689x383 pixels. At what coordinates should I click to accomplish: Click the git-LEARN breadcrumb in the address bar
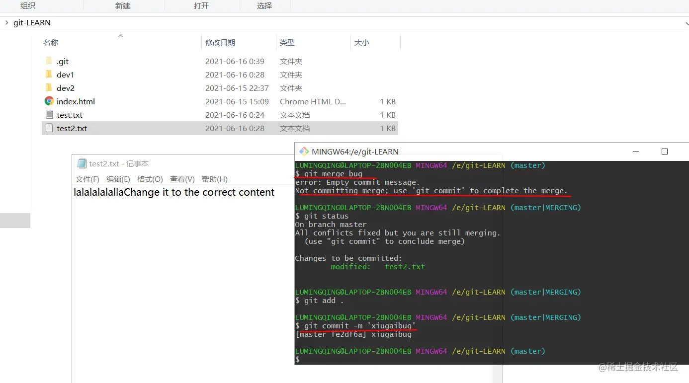tap(32, 23)
